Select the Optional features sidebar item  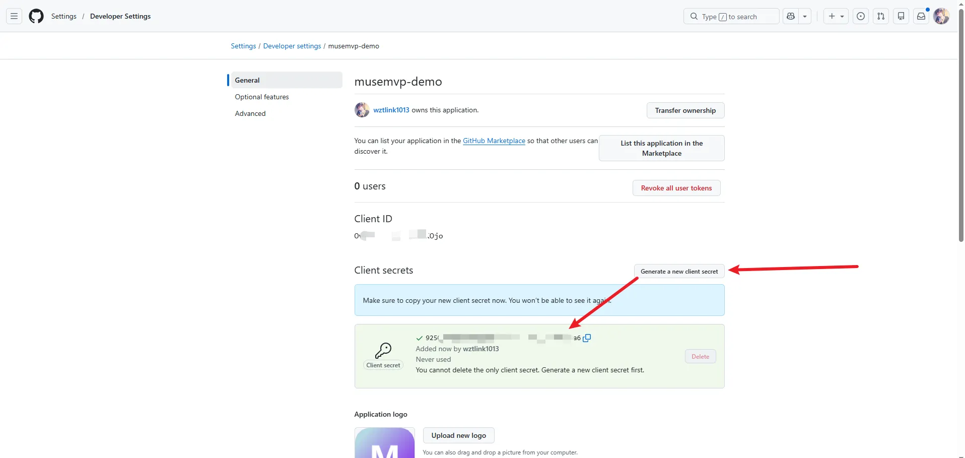pos(262,97)
